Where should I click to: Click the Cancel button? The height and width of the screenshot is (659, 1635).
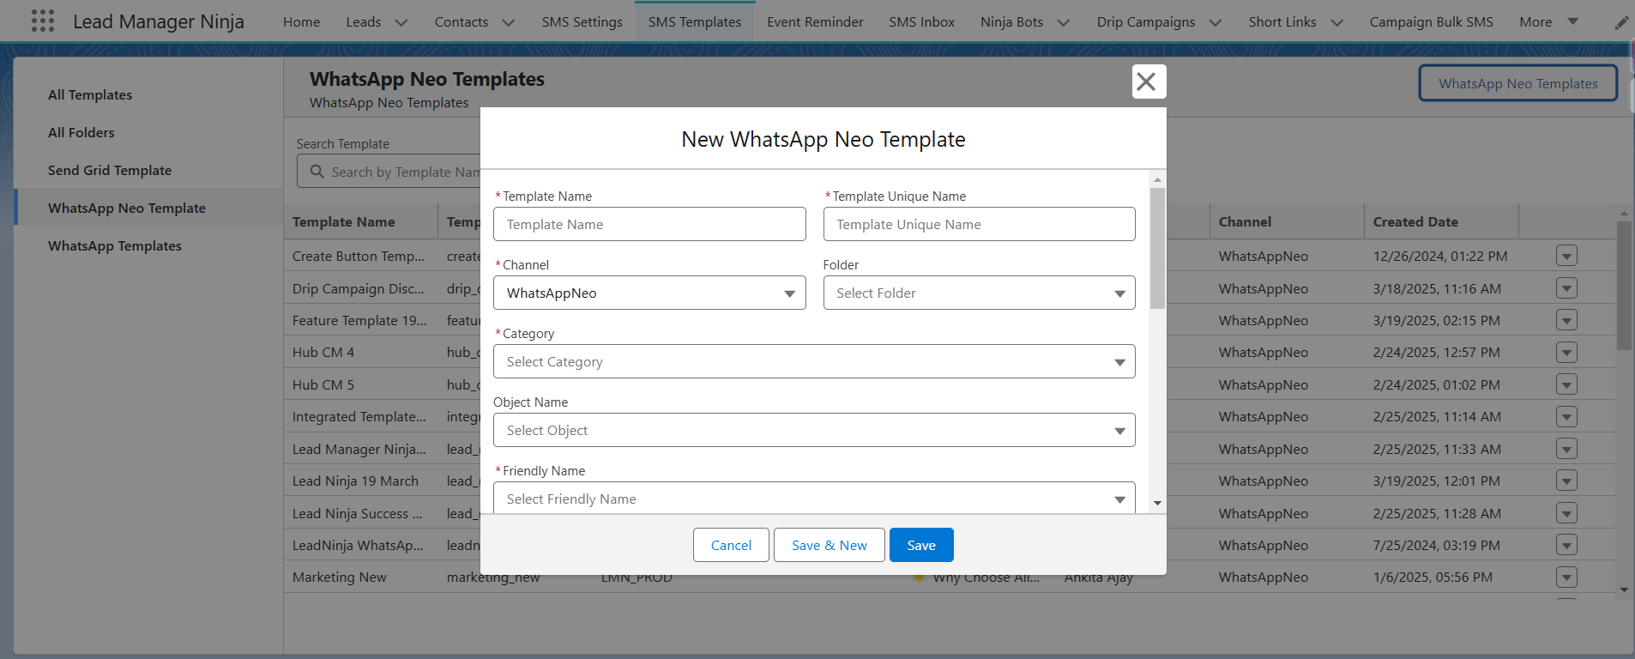point(731,545)
